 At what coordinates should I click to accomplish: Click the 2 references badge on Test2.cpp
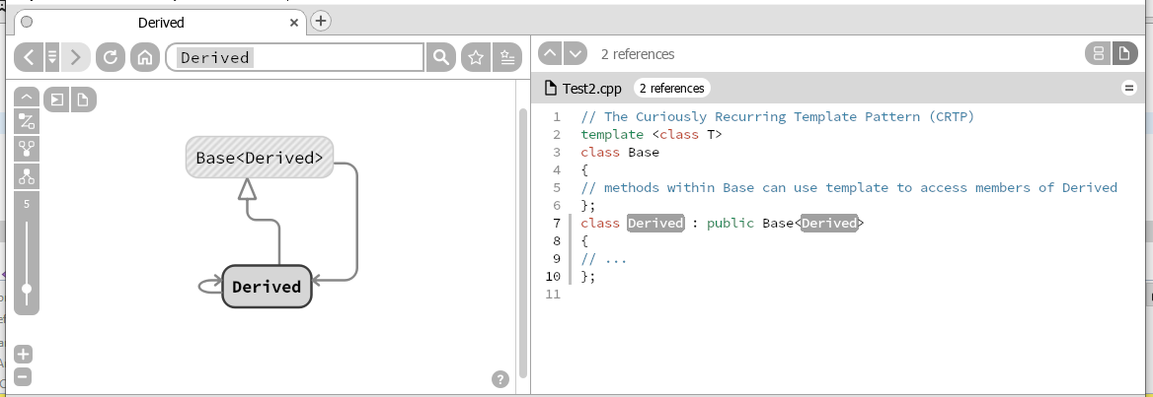[672, 88]
